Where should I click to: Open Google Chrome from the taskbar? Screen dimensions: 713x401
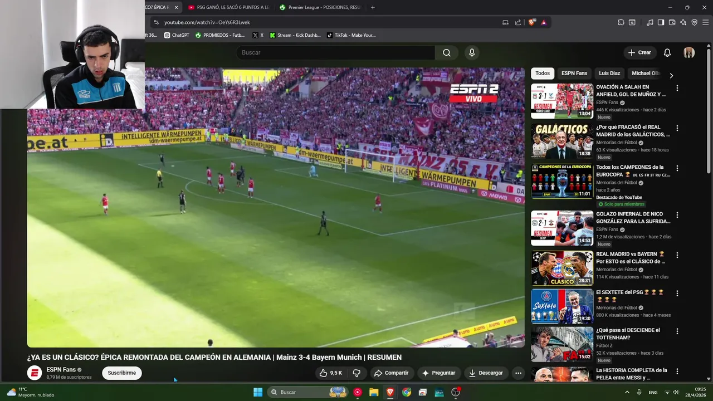pyautogui.click(x=407, y=392)
